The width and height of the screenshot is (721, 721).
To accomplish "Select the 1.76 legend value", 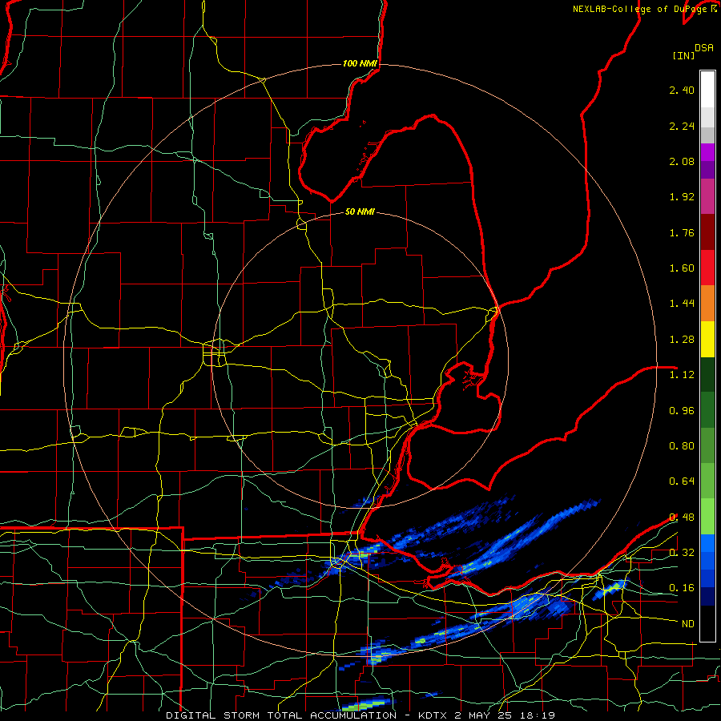I will (x=682, y=232).
